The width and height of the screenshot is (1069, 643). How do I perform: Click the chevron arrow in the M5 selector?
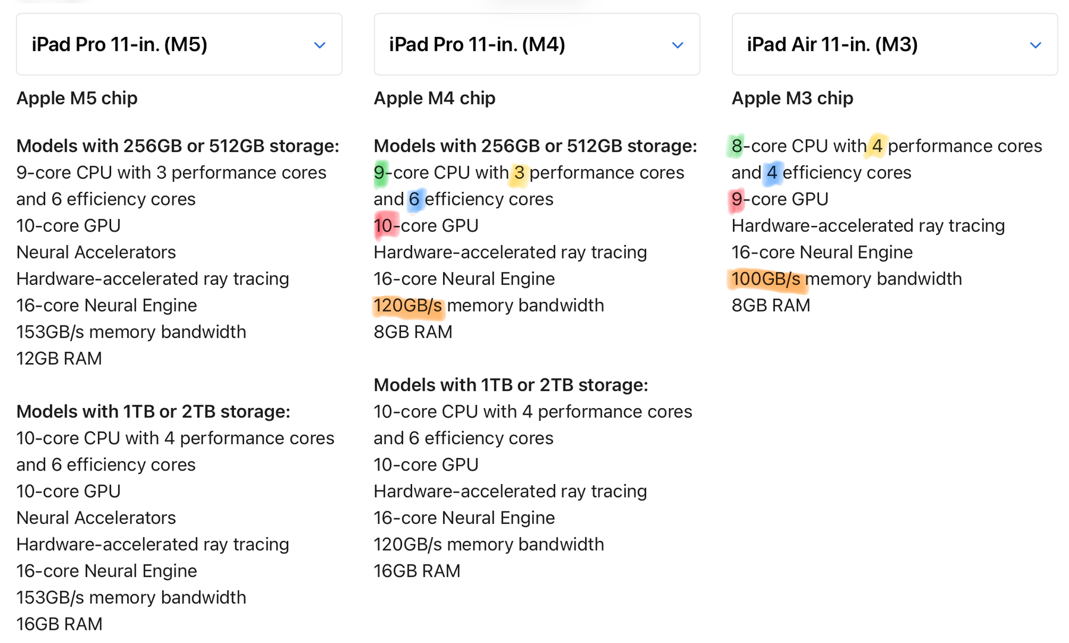320,45
